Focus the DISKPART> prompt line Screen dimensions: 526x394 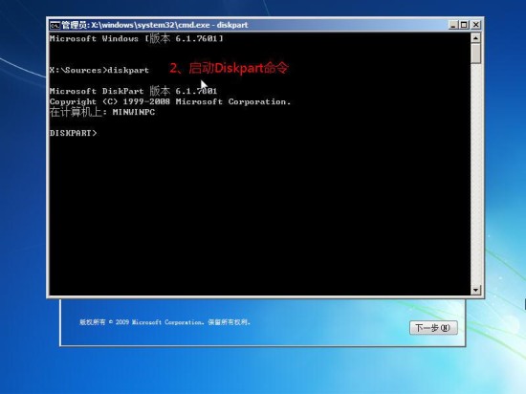point(73,133)
